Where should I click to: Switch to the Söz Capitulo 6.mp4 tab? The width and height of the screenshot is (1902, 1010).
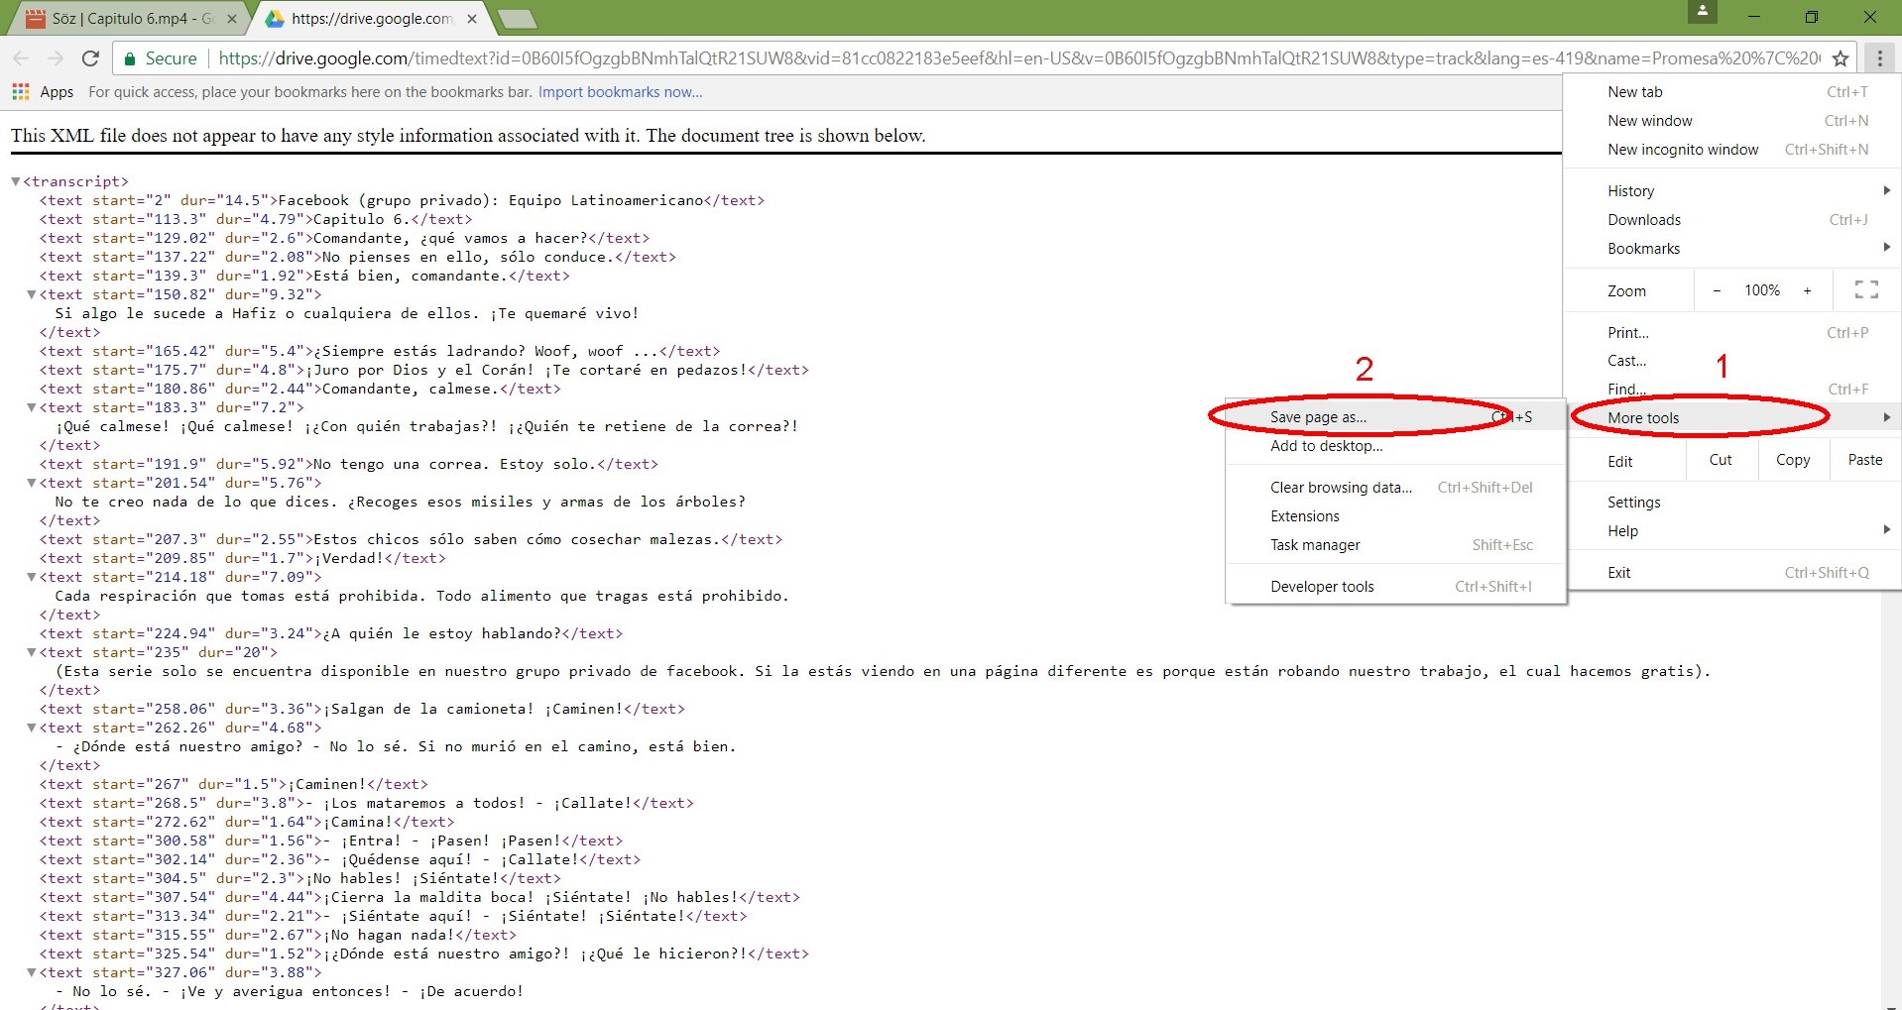[129, 18]
